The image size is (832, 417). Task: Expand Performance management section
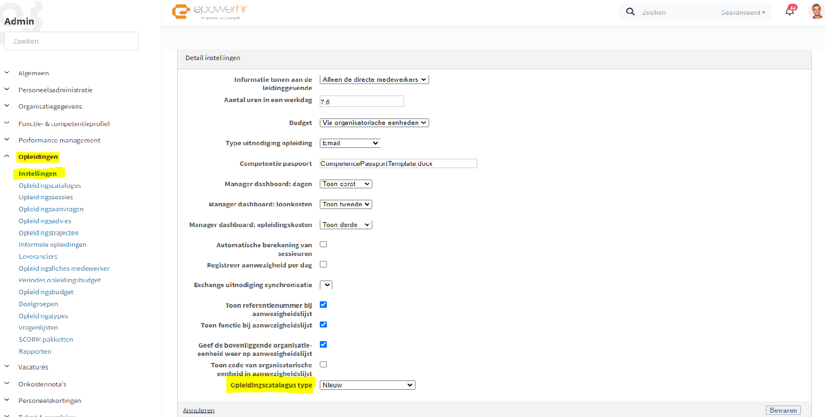point(59,140)
